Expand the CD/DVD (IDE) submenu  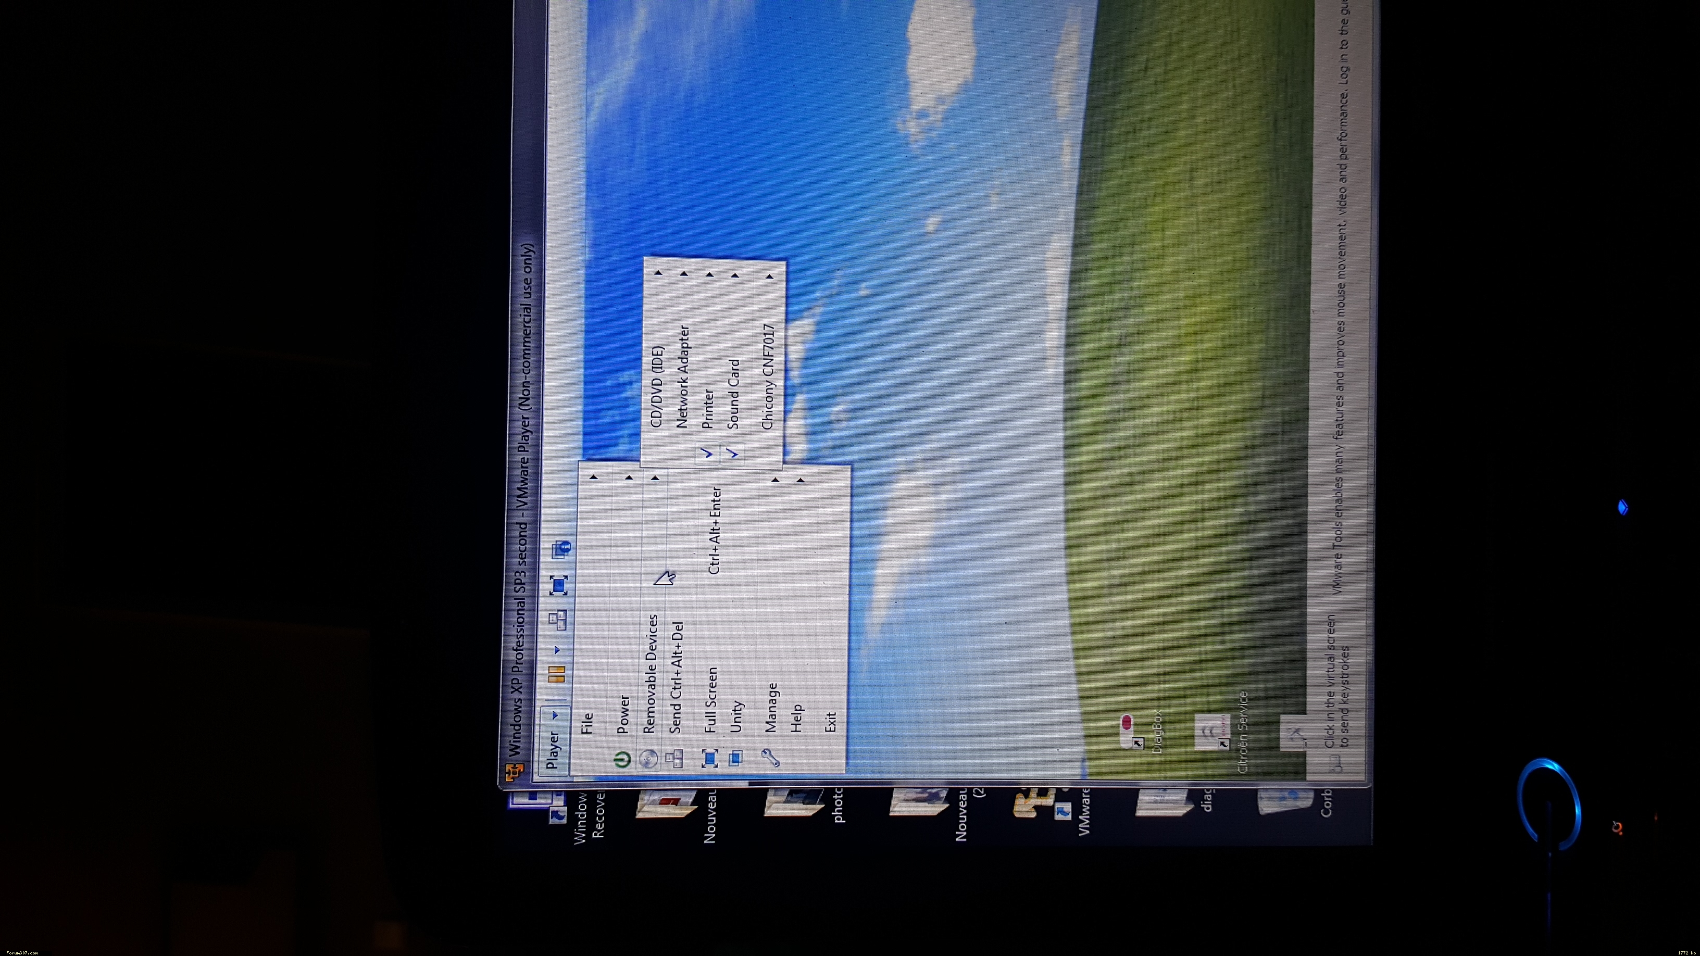click(x=658, y=386)
